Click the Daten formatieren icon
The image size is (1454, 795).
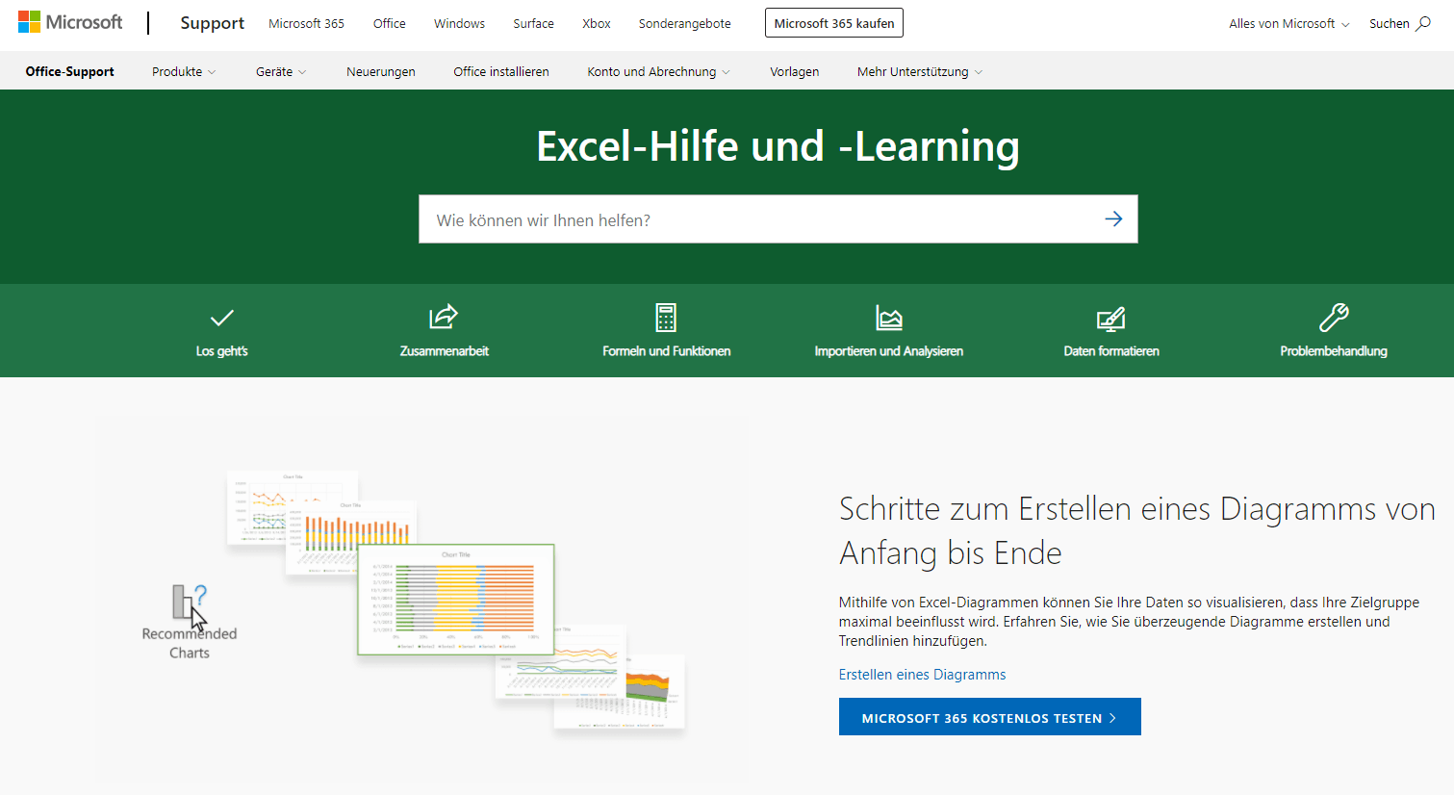1111,319
